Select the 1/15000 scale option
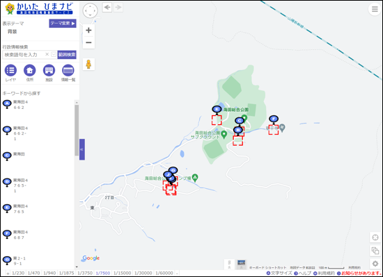Image resolution: width=383 pixels, height=277 pixels. (122, 273)
